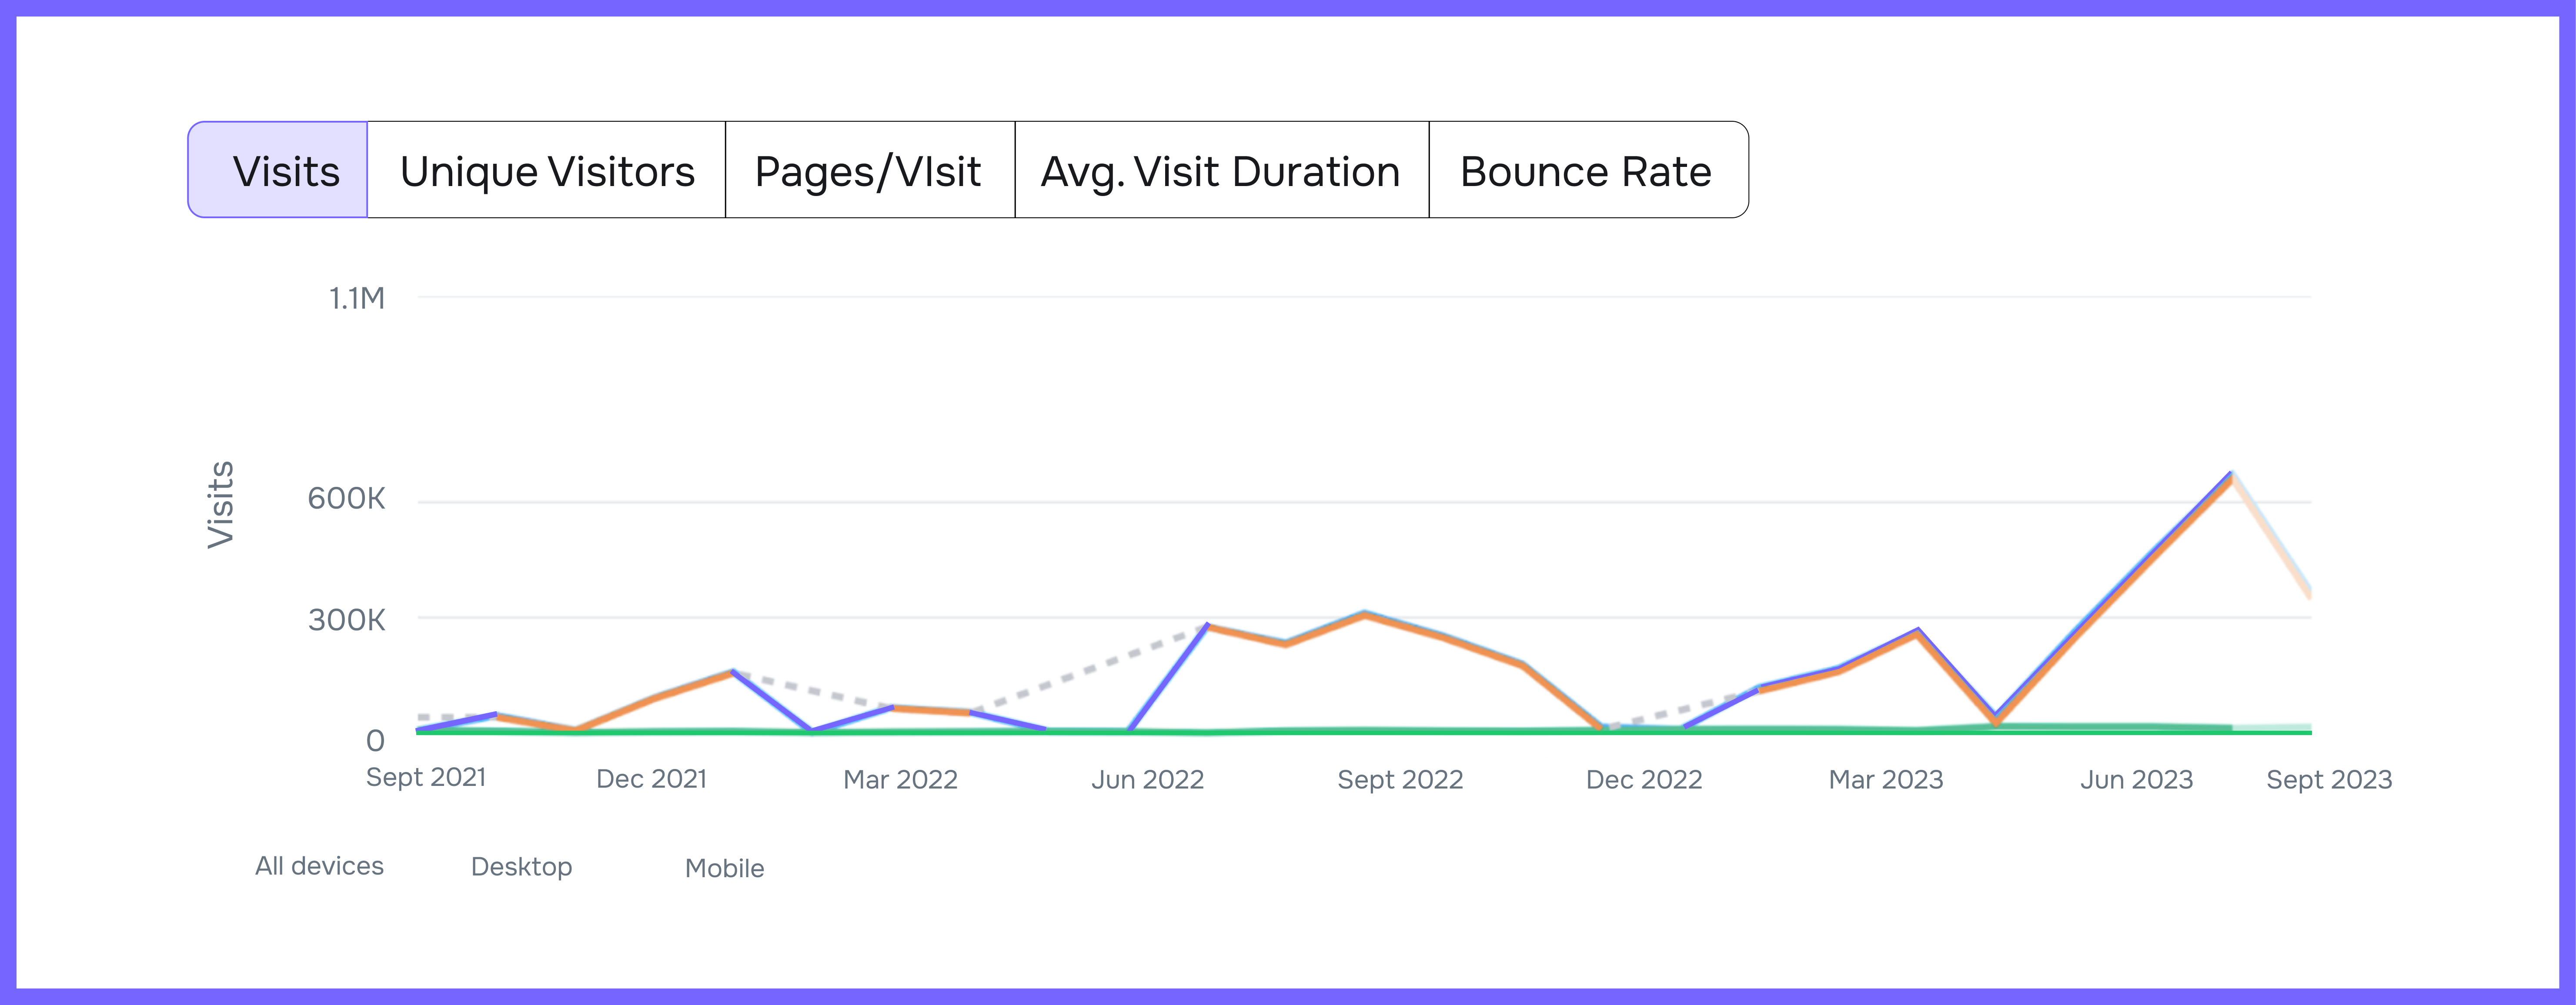Click the Mar 2022 x-axis label
This screenshot has height=1005, width=2576.
click(x=900, y=779)
